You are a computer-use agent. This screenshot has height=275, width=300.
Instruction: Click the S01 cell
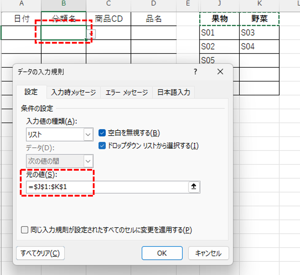click(x=220, y=33)
